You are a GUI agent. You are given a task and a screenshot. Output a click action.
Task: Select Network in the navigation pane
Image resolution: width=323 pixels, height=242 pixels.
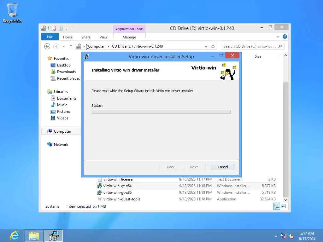pos(61,144)
